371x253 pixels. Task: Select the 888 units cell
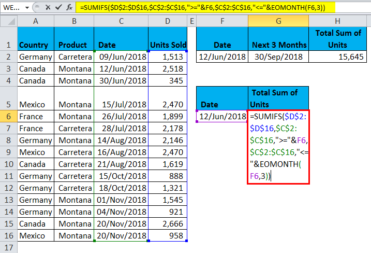pyautogui.click(x=168, y=176)
